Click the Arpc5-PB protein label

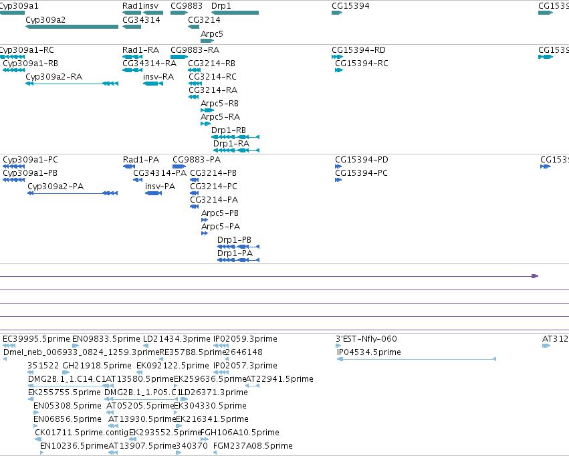(x=220, y=213)
